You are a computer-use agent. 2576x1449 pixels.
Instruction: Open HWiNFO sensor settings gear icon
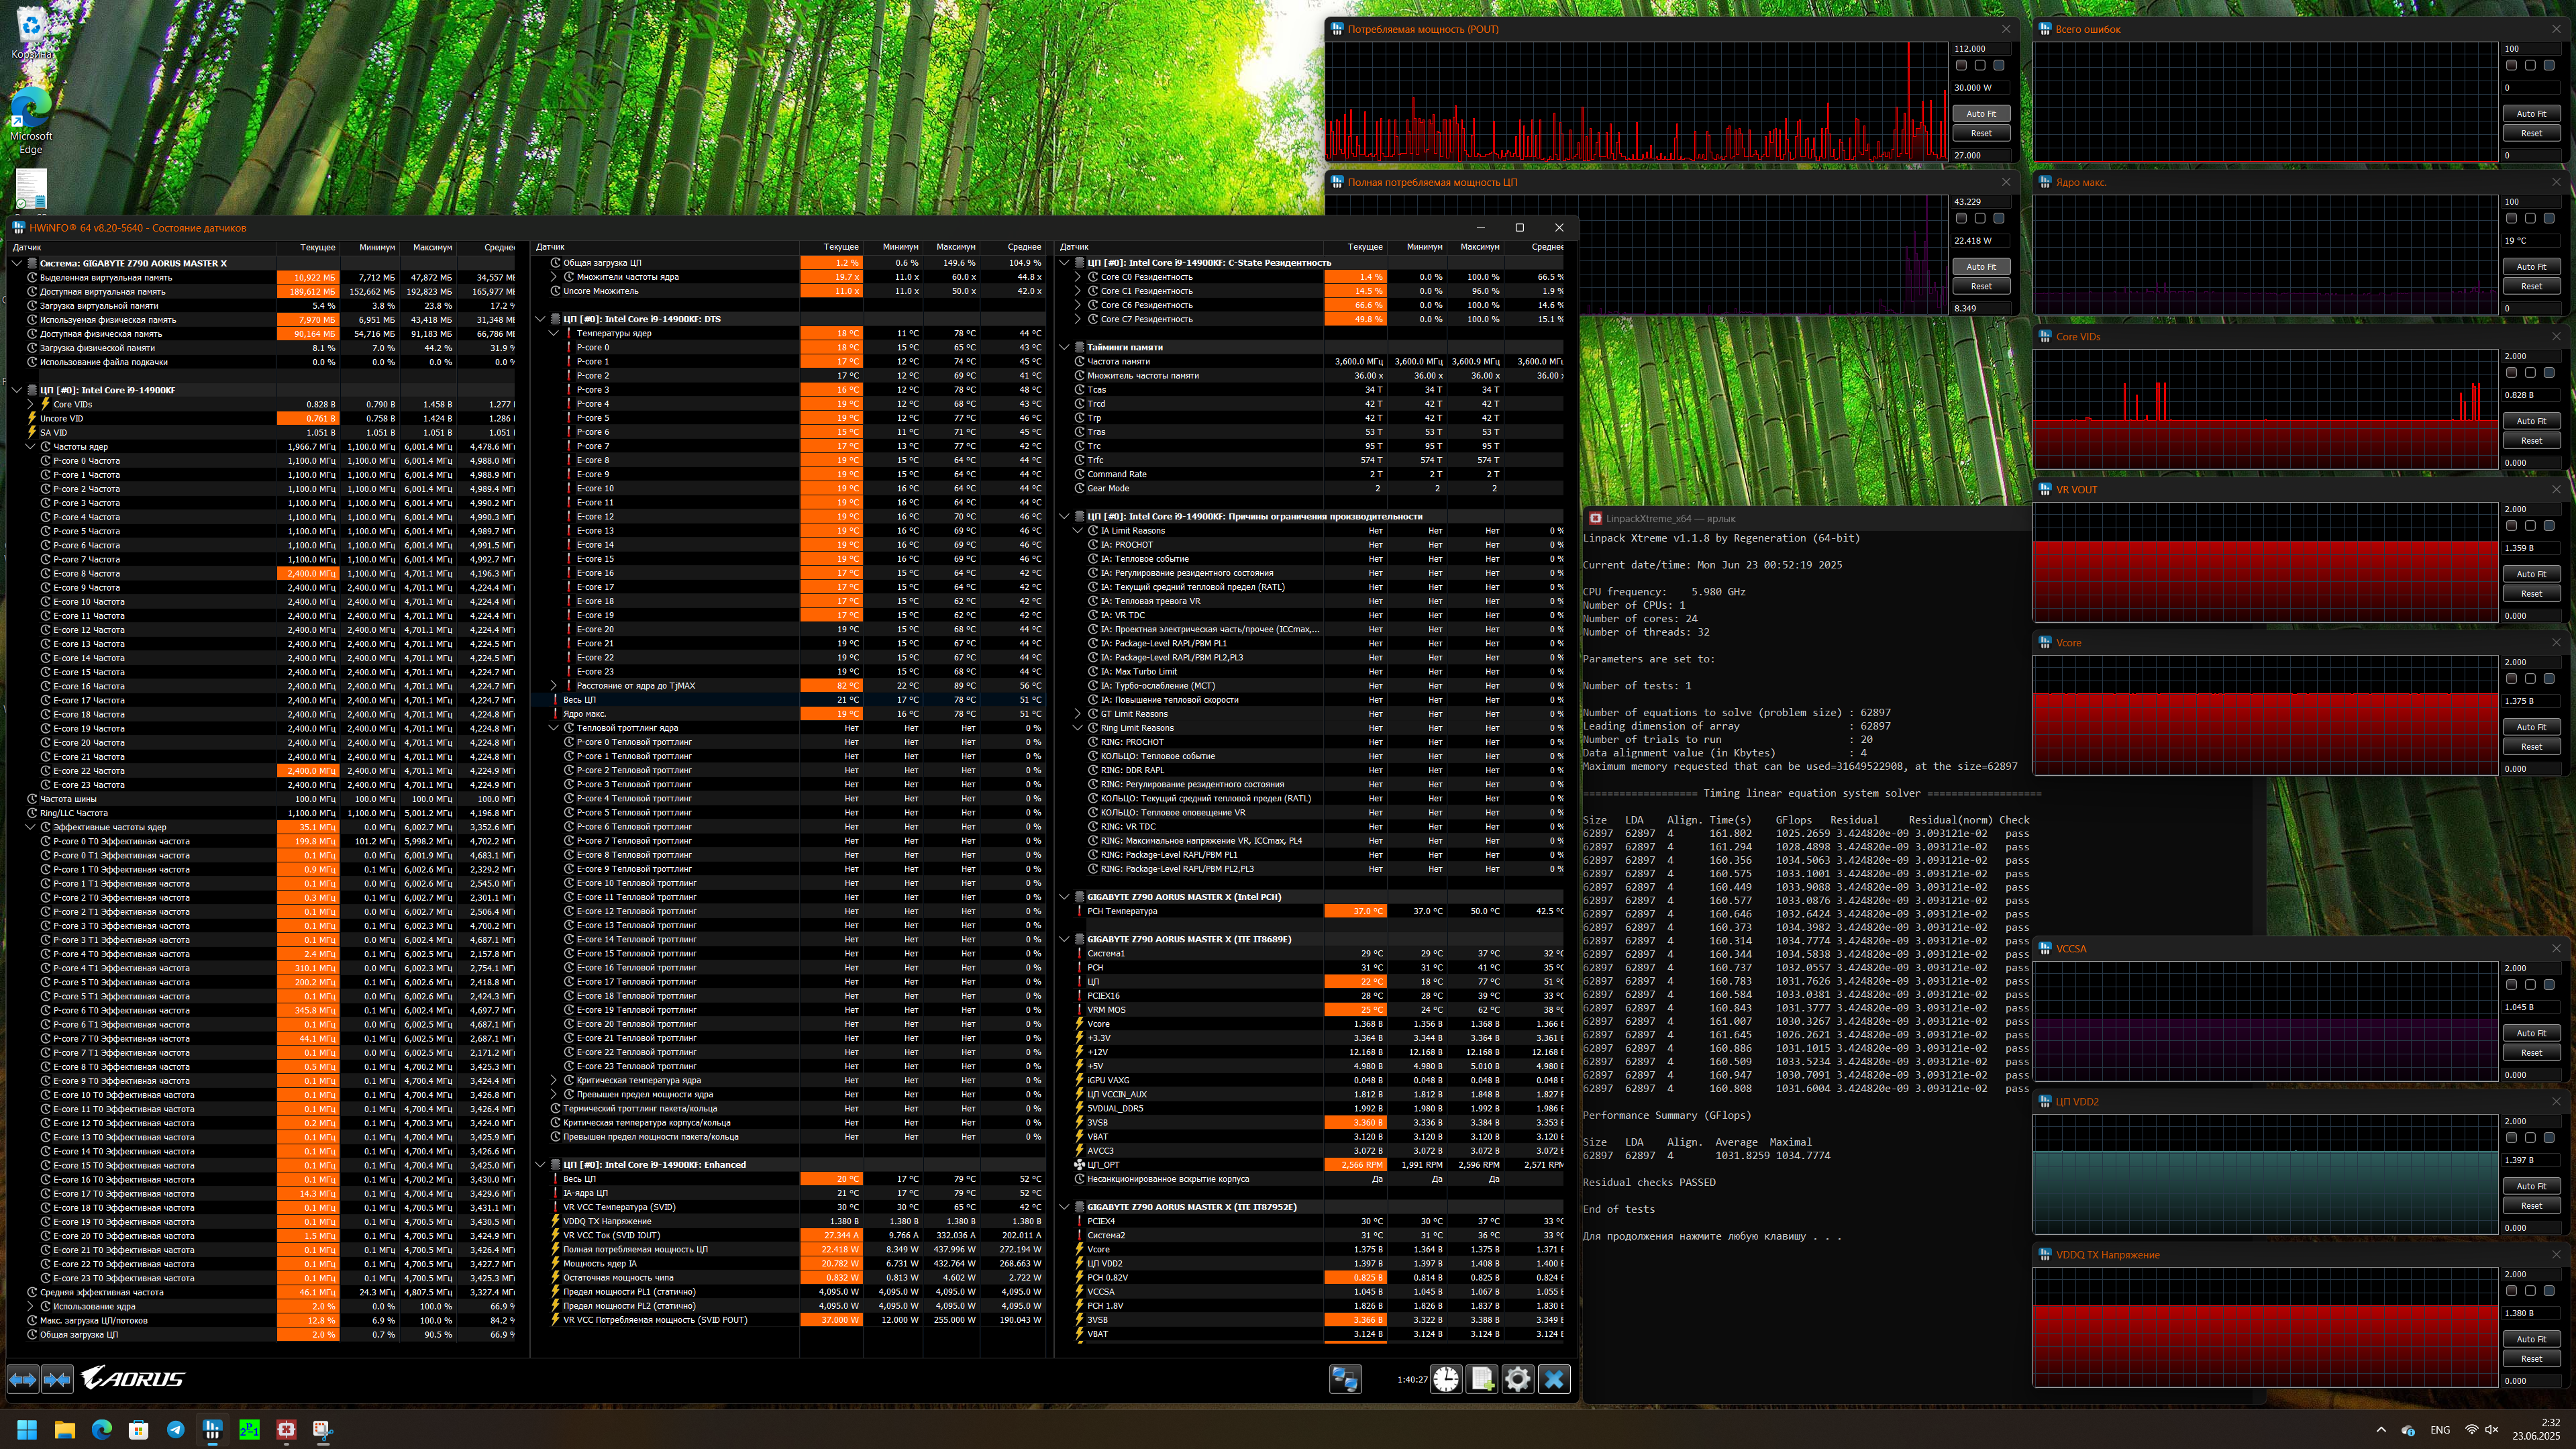pyautogui.click(x=1517, y=1380)
